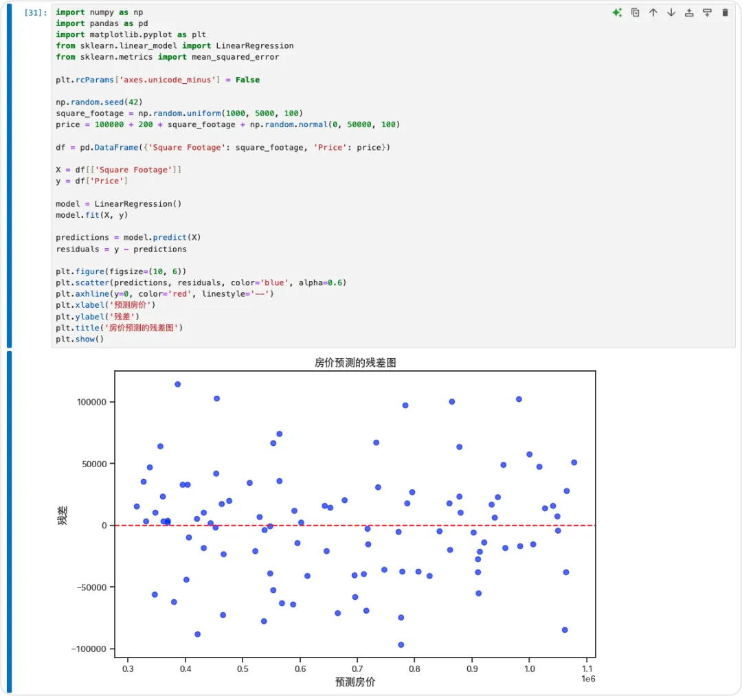Click the plt.ylabel('残差') line

pyautogui.click(x=98, y=317)
